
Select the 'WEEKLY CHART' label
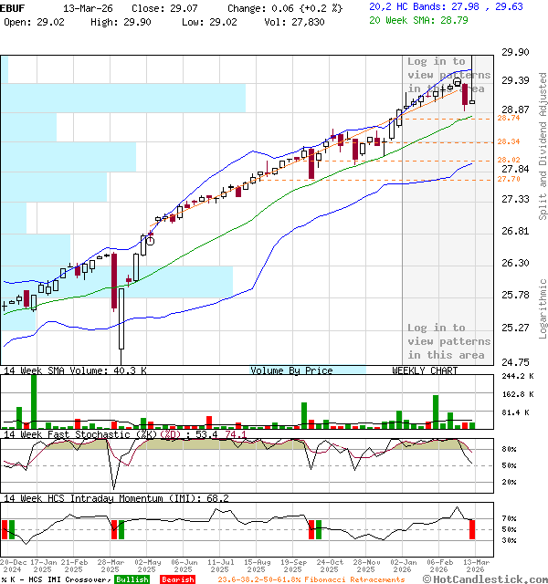(425, 370)
